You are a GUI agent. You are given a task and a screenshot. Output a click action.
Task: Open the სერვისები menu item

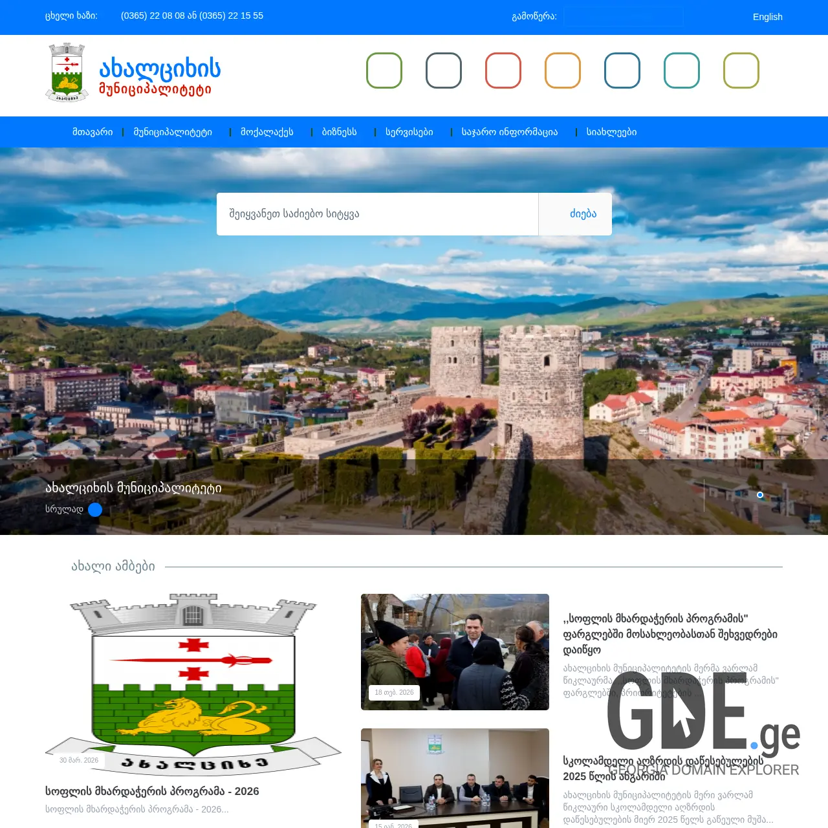click(x=409, y=132)
